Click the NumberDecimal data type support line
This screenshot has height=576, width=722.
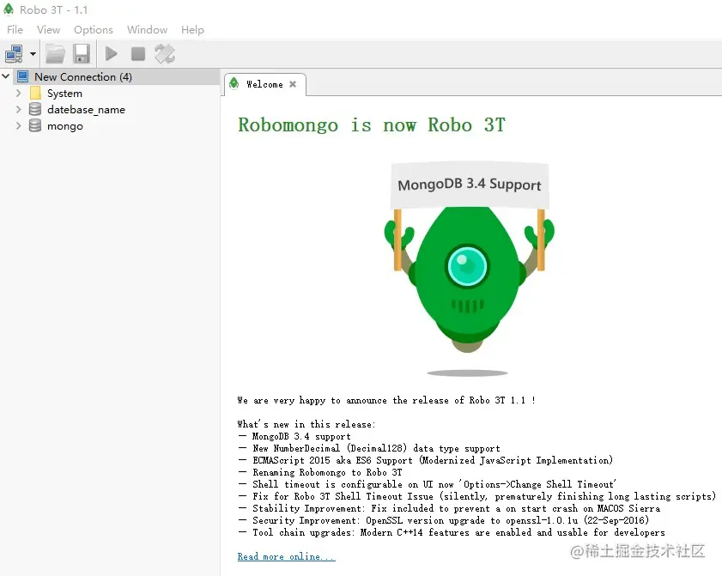point(369,448)
